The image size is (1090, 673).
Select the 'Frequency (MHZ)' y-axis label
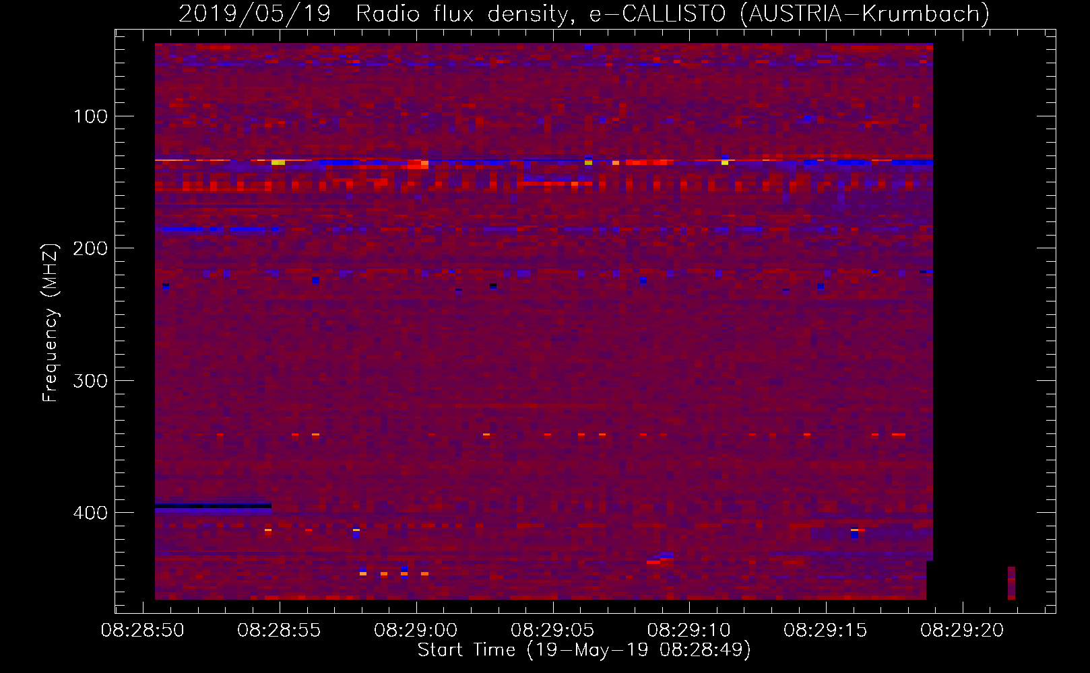tap(50, 322)
